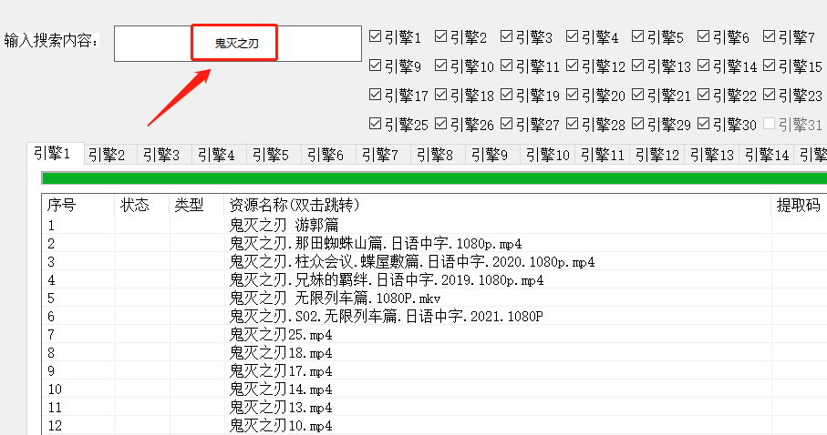Toggle the 引擎22 checkbox

(x=703, y=95)
